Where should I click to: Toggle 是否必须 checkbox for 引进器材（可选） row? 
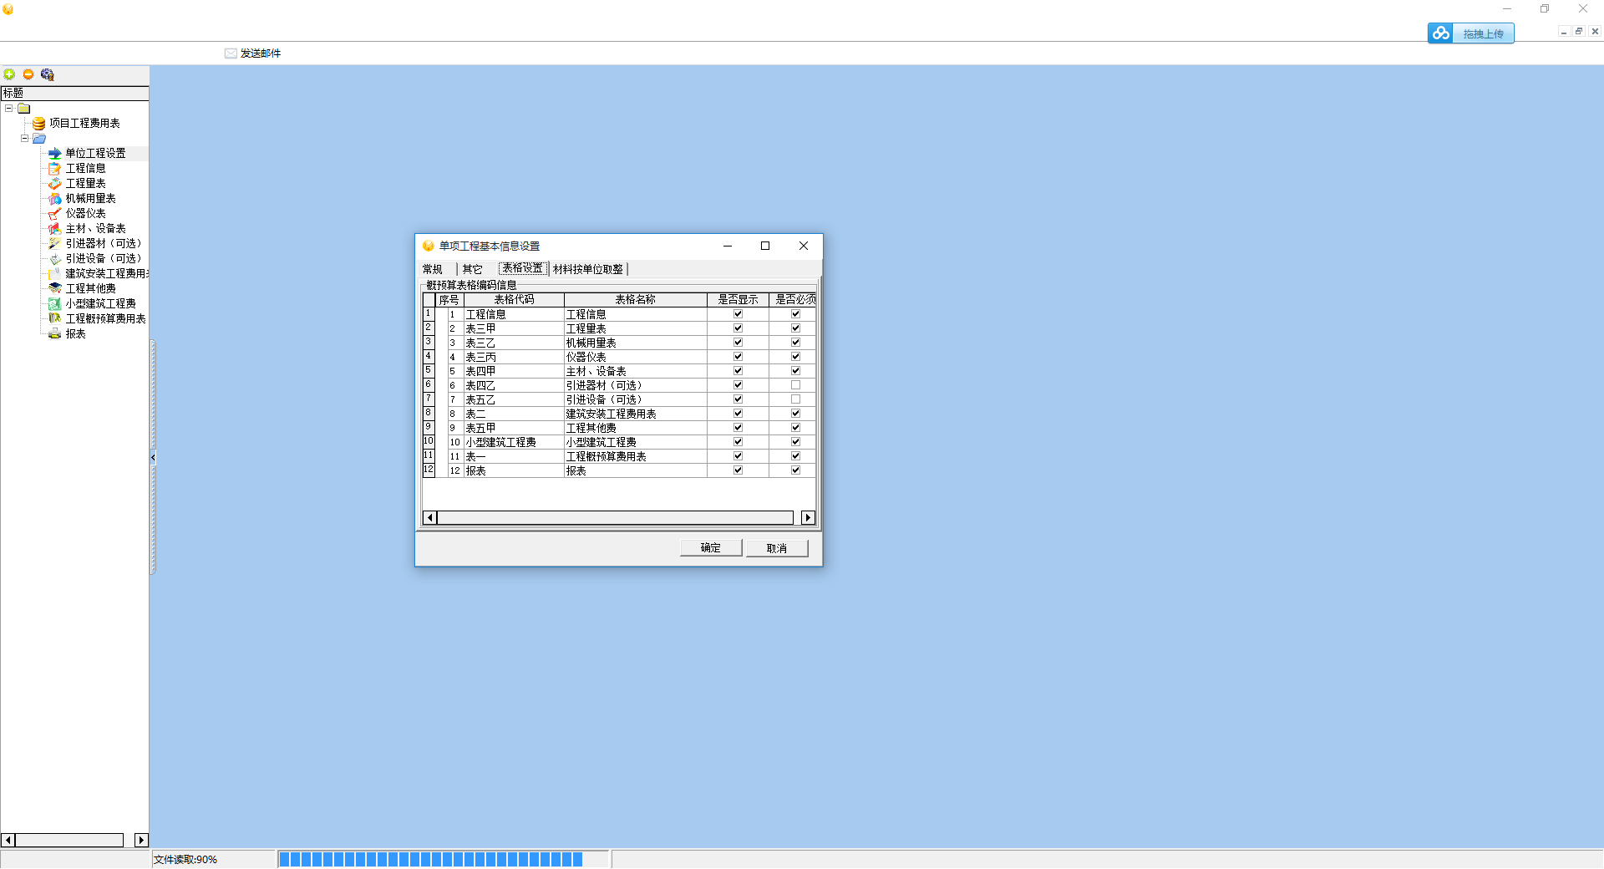(796, 386)
